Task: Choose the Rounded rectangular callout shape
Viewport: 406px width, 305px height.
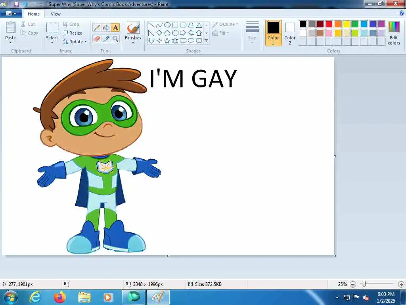Action: [x=183, y=41]
